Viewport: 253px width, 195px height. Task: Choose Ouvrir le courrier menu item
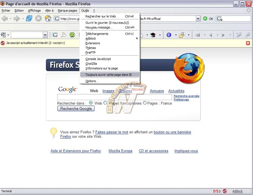pyautogui.click(x=110, y=23)
